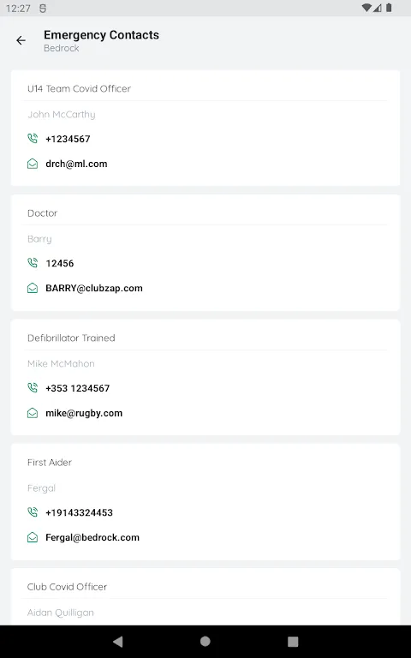This screenshot has height=658, width=411.
Task: Call First Aider at +19143324453
Action: [80, 512]
